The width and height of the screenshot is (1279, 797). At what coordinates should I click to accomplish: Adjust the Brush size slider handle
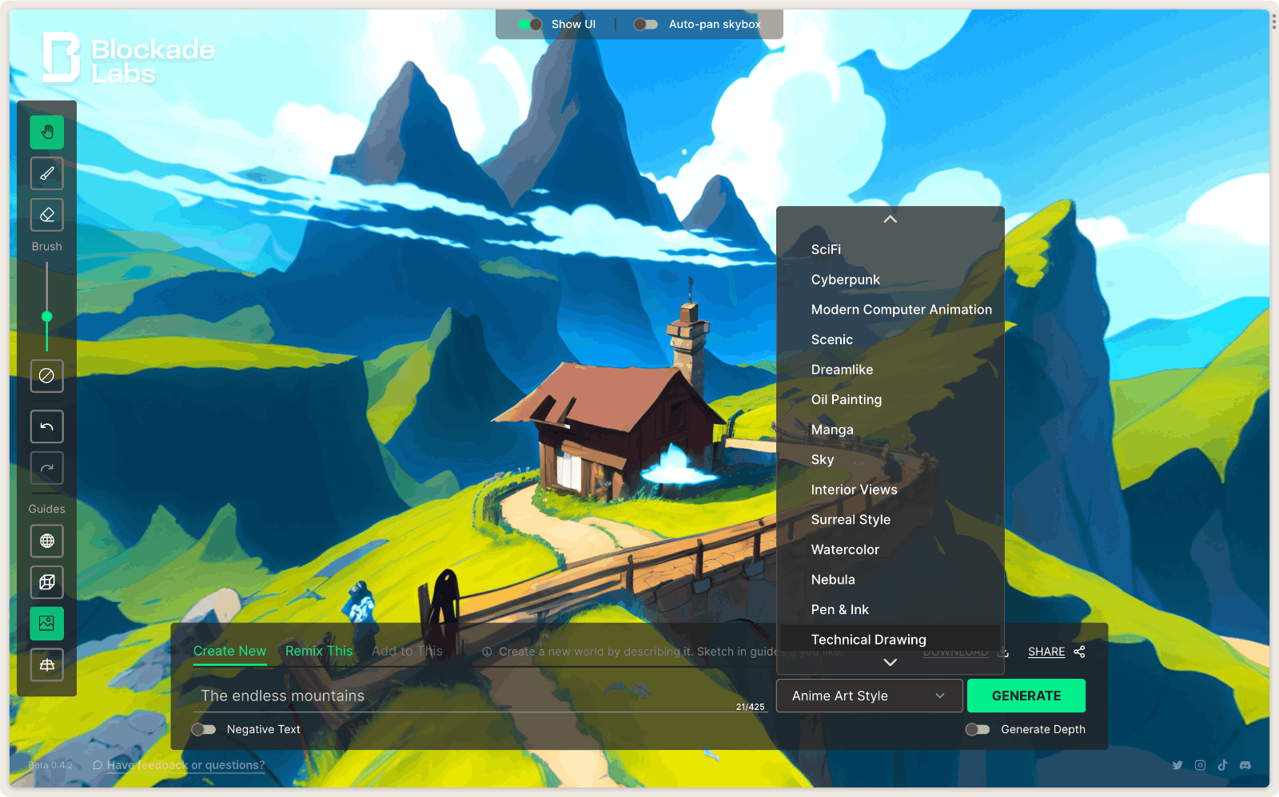point(47,317)
